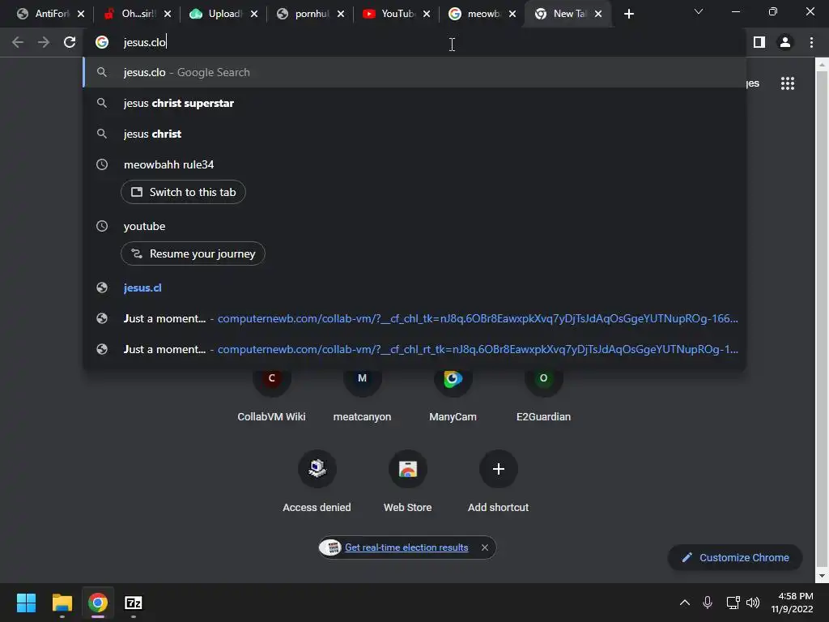Screen dimensions: 829x622
Task: Open the Chrome three-dot menu
Action: (x=811, y=42)
